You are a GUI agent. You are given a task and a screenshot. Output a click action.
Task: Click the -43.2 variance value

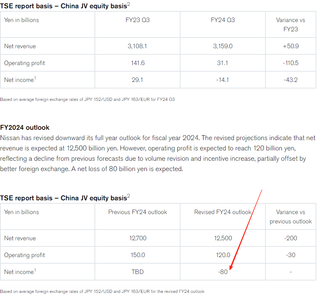tap(290, 80)
